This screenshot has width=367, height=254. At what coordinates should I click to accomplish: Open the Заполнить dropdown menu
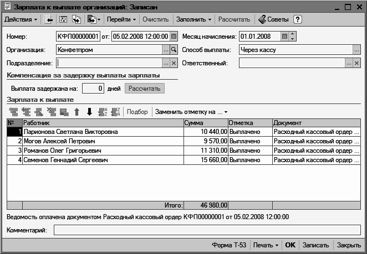[193, 19]
